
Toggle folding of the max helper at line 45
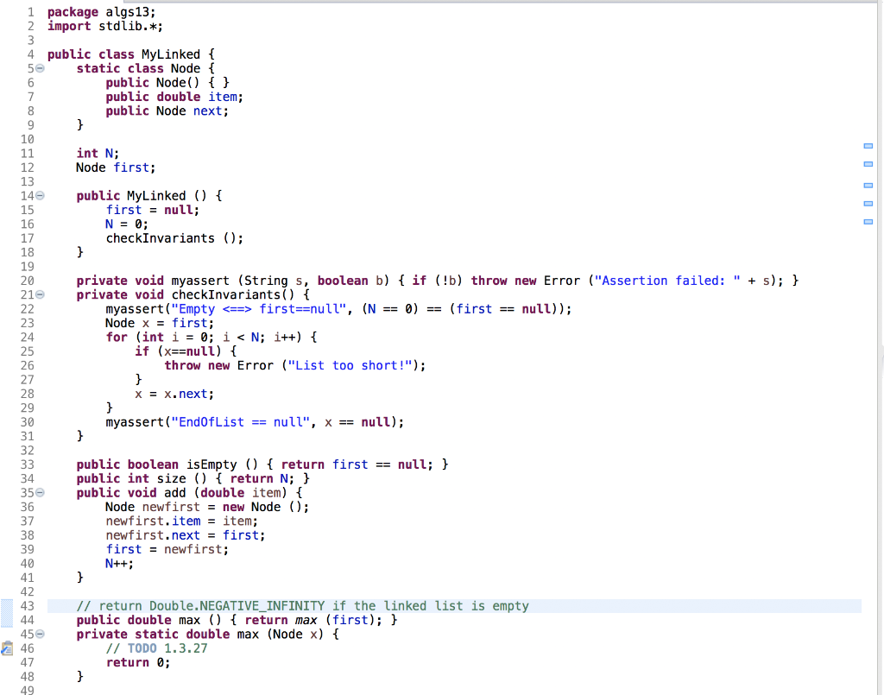(x=40, y=634)
